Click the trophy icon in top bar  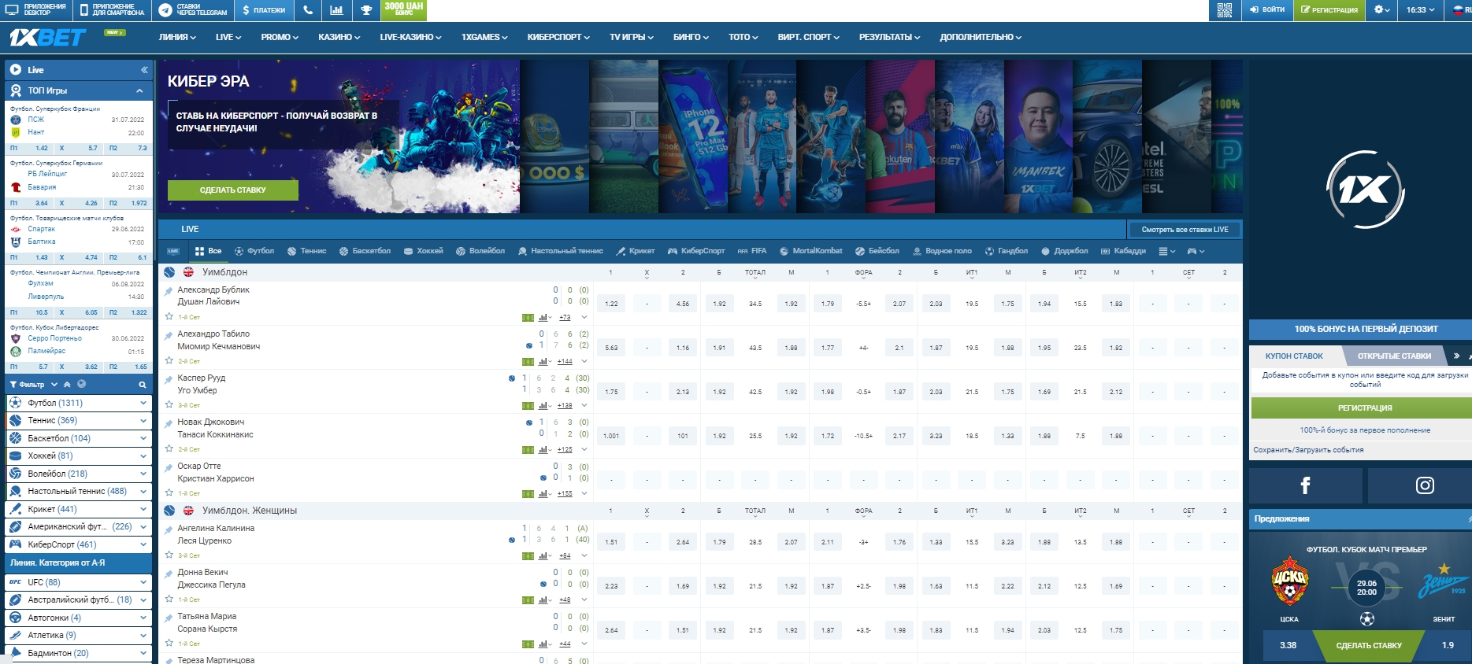pyautogui.click(x=366, y=10)
